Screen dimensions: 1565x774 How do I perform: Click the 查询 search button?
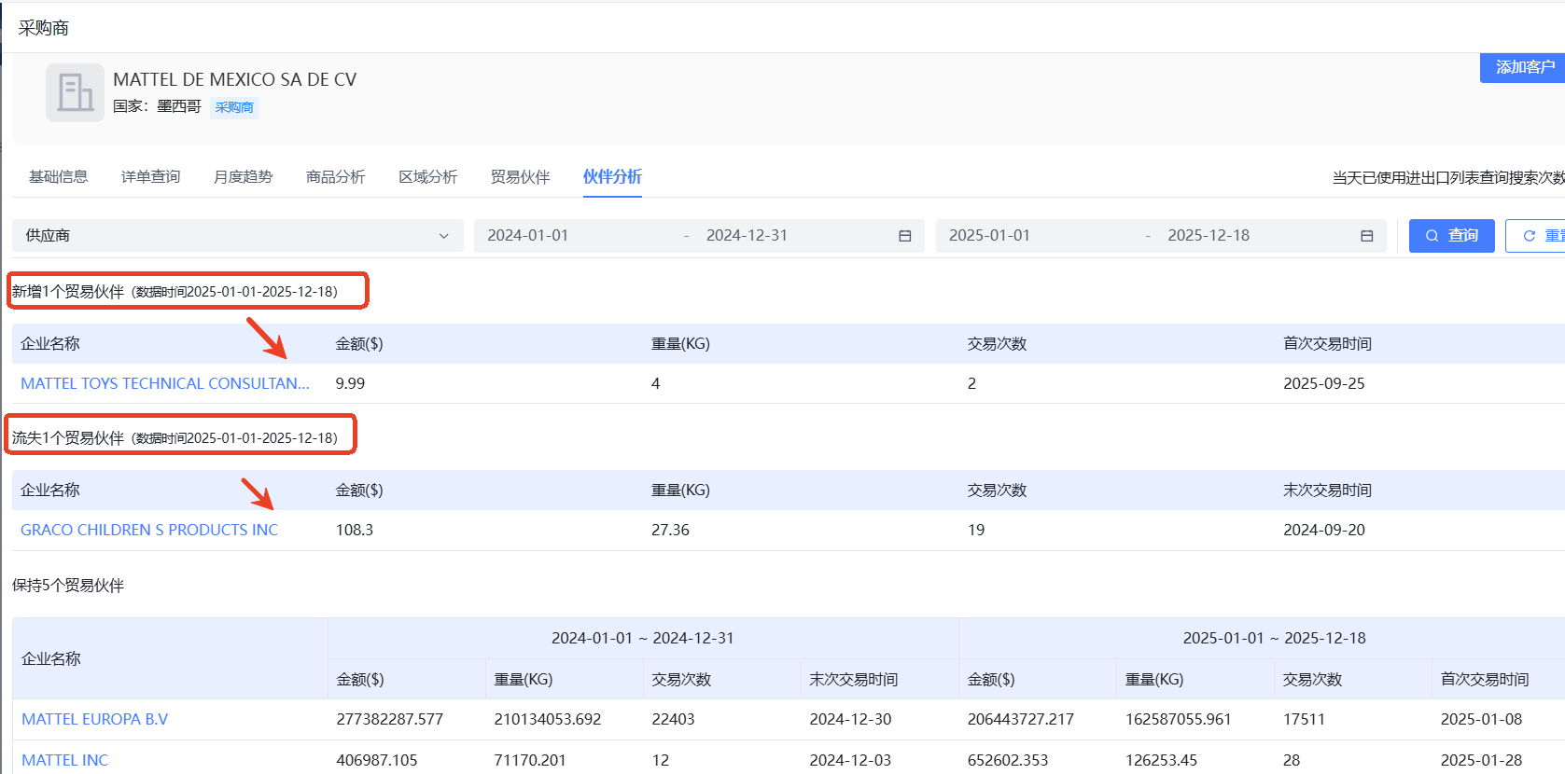pos(1451,236)
